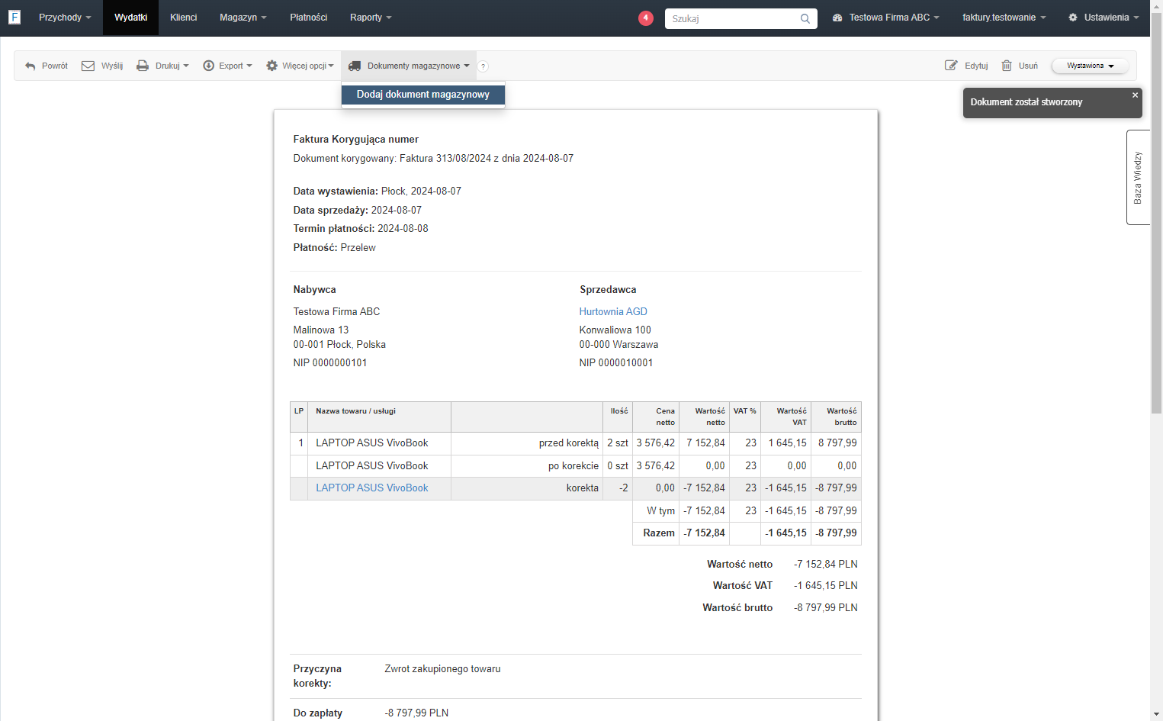Image resolution: width=1163 pixels, height=721 pixels.
Task: Open the faktury.testowanie user dropdown
Action: [1004, 18]
